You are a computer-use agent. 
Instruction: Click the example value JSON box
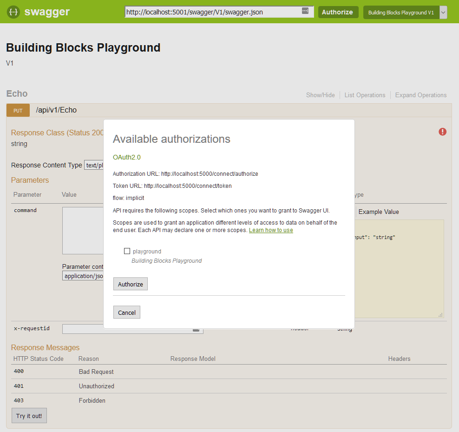coord(399,269)
